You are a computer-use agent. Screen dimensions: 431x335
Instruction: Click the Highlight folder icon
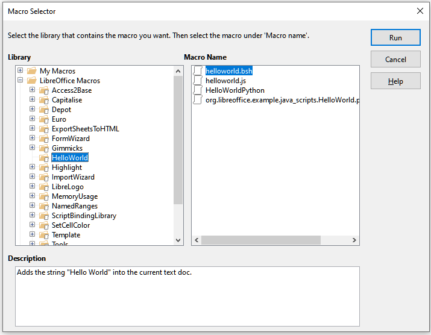click(x=44, y=167)
